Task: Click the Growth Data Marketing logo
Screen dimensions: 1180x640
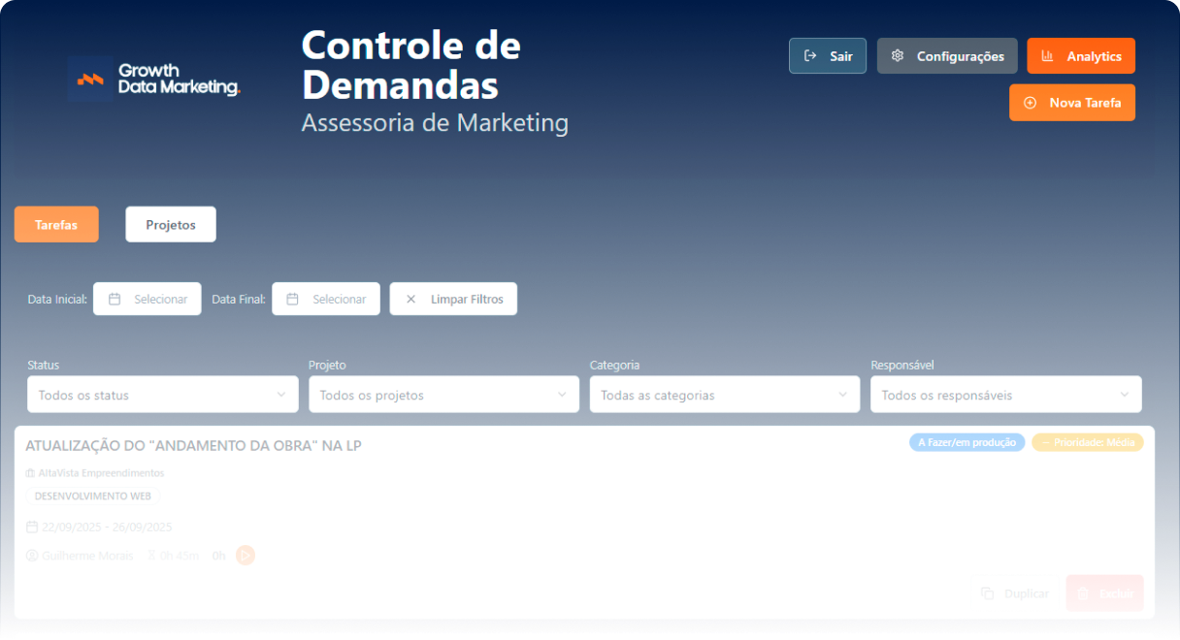Action: click(x=154, y=79)
